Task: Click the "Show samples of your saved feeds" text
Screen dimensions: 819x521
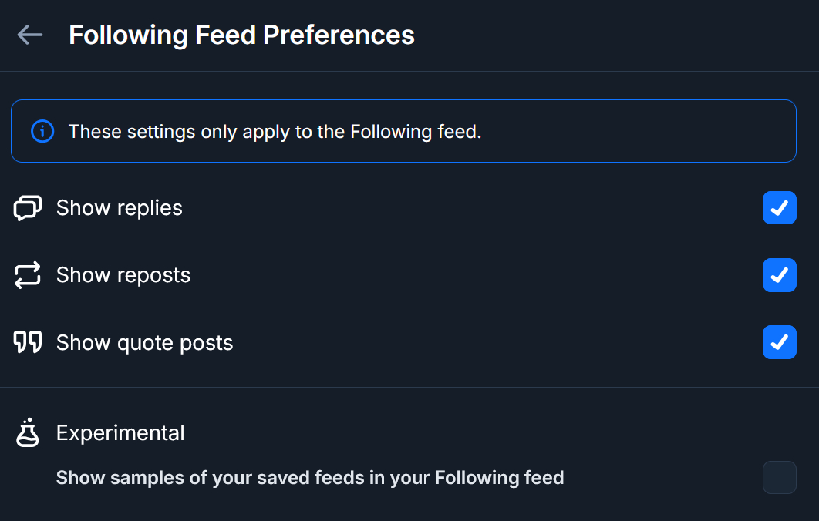Action: (310, 478)
